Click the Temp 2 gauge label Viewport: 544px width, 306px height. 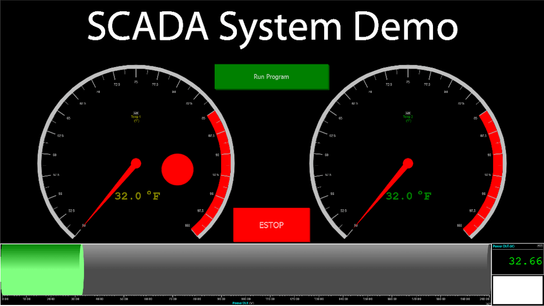pyautogui.click(x=407, y=118)
